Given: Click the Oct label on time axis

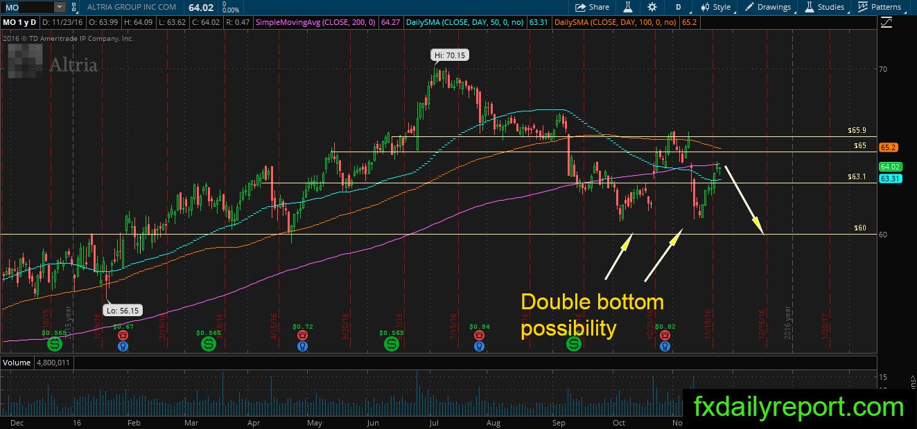Looking at the screenshot, I should pos(619,422).
